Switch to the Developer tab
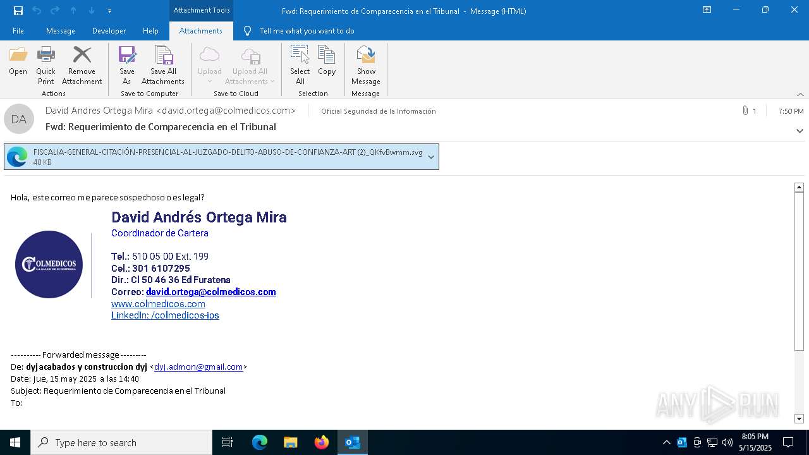Viewport: 809px width, 455px height. pos(109,31)
